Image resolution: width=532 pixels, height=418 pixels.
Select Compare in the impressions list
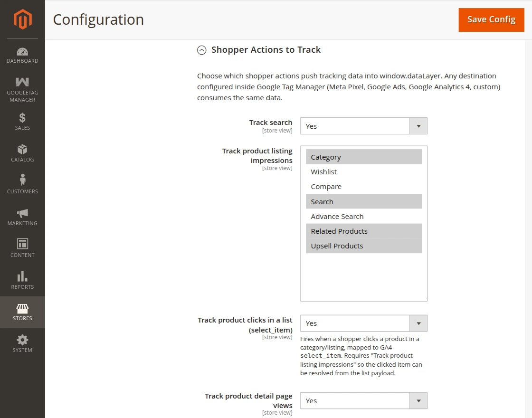(x=364, y=187)
